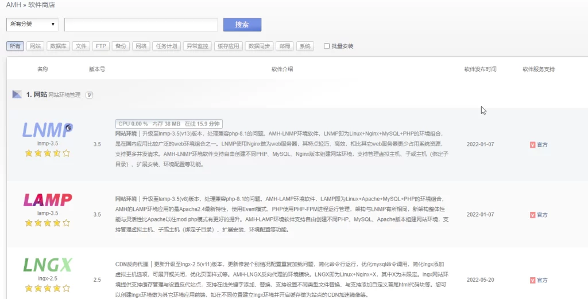This screenshot has width=588, height=299.
Task: Click the LNGX release date 2022-05-20
Action: point(481,280)
